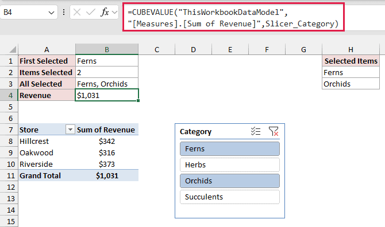Select column D header
The image size is (385, 227).
[x=193, y=50]
